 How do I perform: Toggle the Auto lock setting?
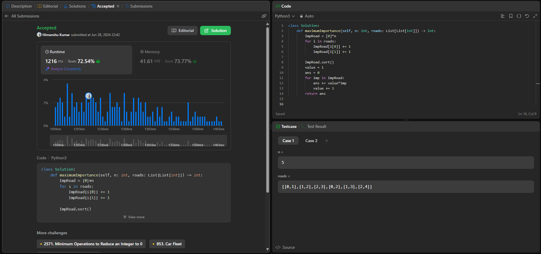pyautogui.click(x=307, y=16)
